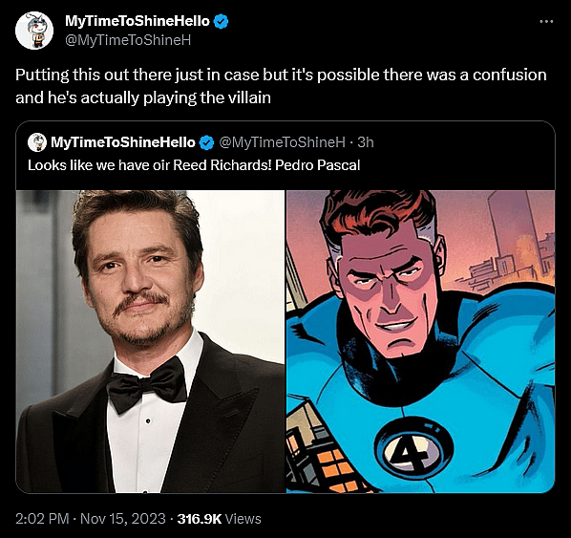The image size is (571, 538).
Task: Open the comic Fantastic Four illustration on the right
Action: point(420,341)
